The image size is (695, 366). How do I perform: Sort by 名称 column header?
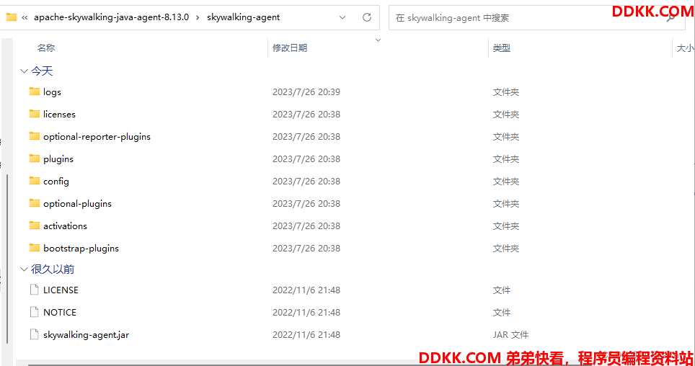[46, 48]
